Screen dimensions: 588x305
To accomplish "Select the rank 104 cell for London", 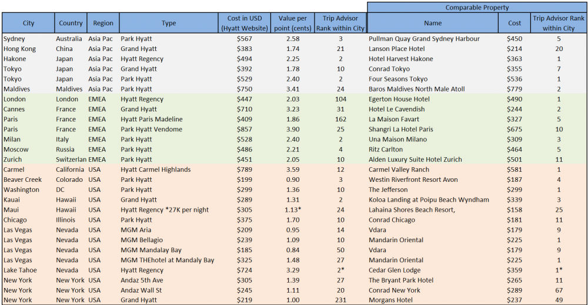I will (340, 99).
